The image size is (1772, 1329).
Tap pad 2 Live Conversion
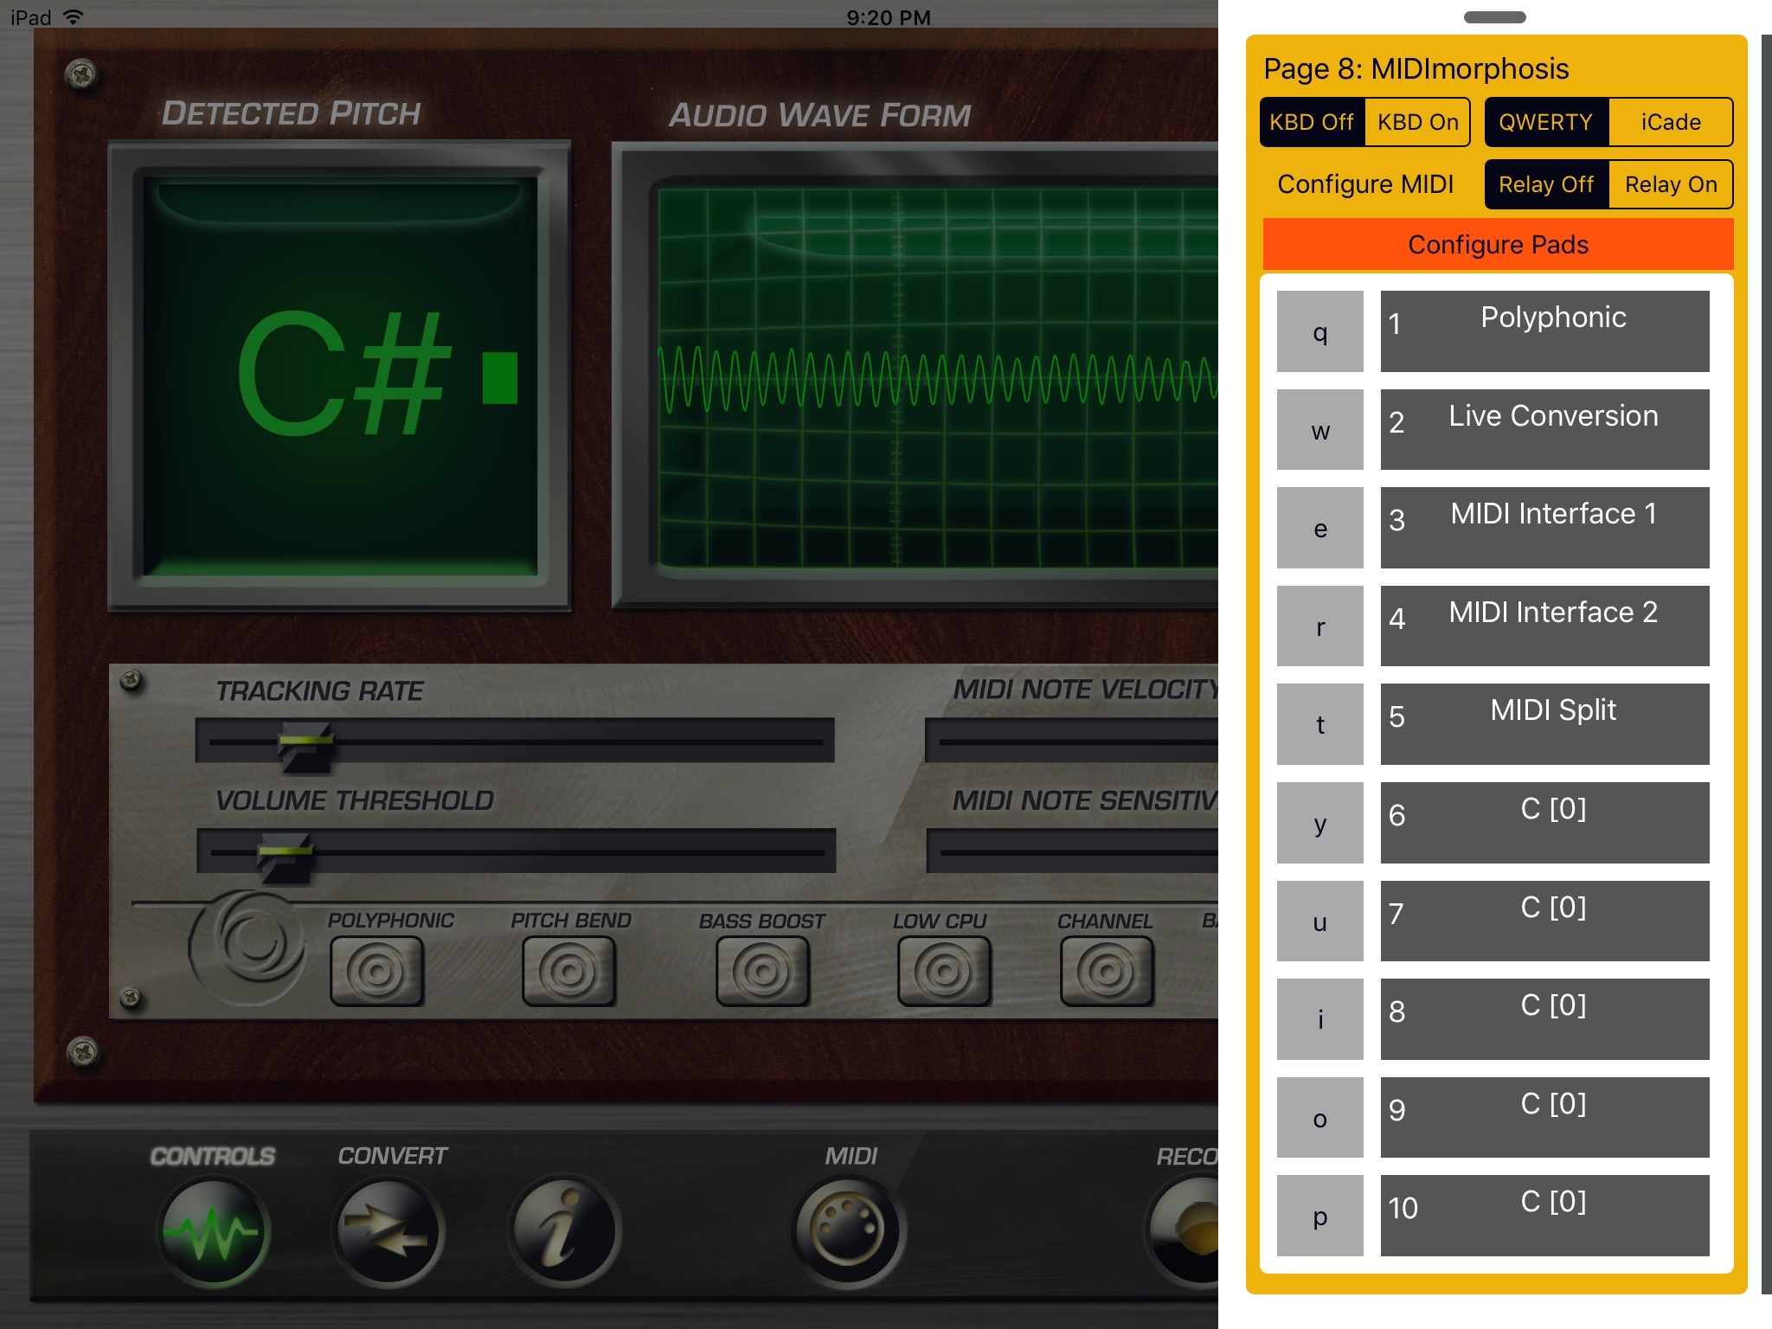point(1544,430)
